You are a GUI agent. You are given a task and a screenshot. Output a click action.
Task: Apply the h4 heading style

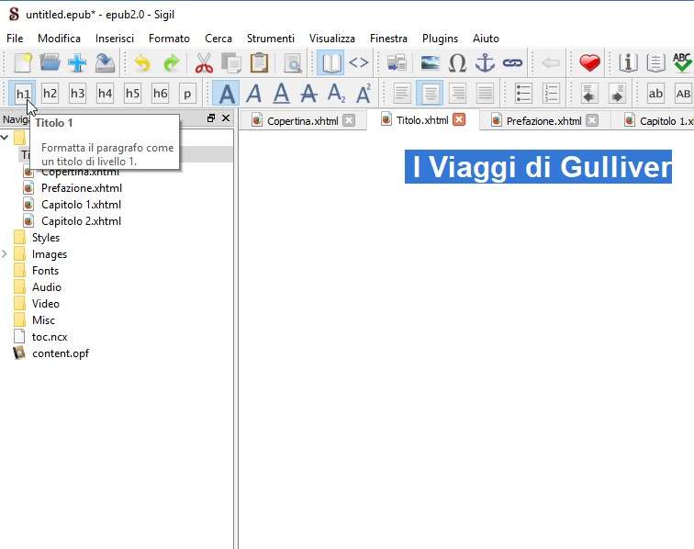tap(105, 94)
